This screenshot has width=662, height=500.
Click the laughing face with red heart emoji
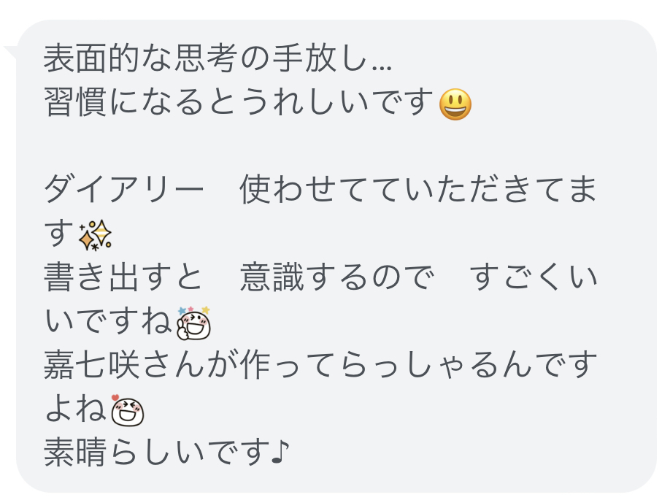pyautogui.click(x=127, y=410)
